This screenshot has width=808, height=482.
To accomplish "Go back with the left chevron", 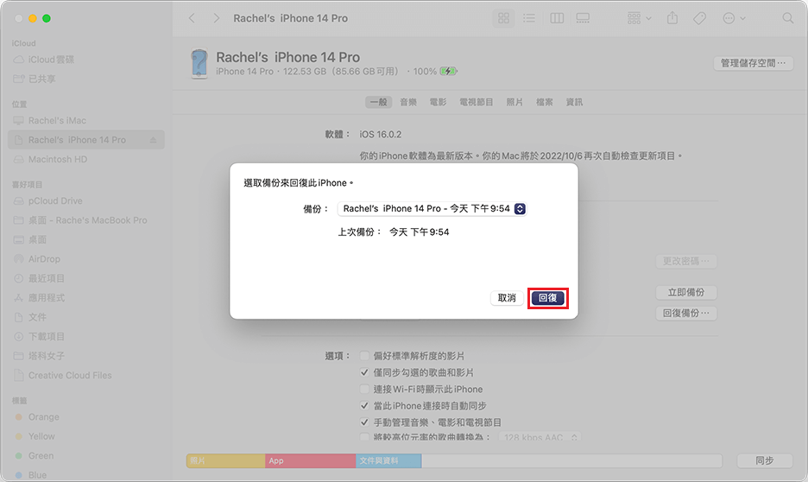I will pos(192,18).
